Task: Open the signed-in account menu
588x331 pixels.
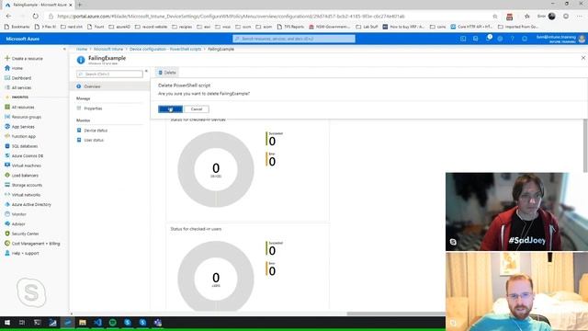Action: [x=560, y=39]
